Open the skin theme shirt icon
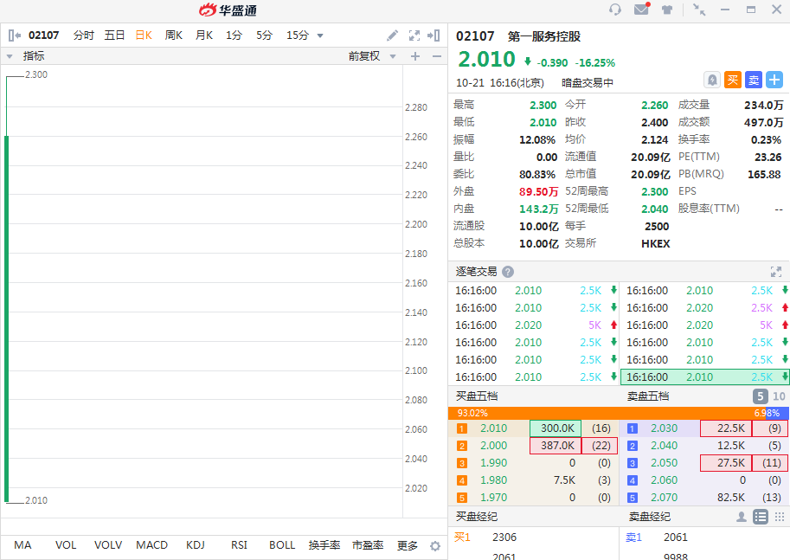Image resolution: width=790 pixels, height=560 pixels. tap(667, 10)
